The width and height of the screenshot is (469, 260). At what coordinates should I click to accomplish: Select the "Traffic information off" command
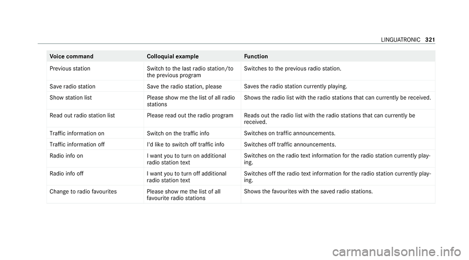click(77, 144)
